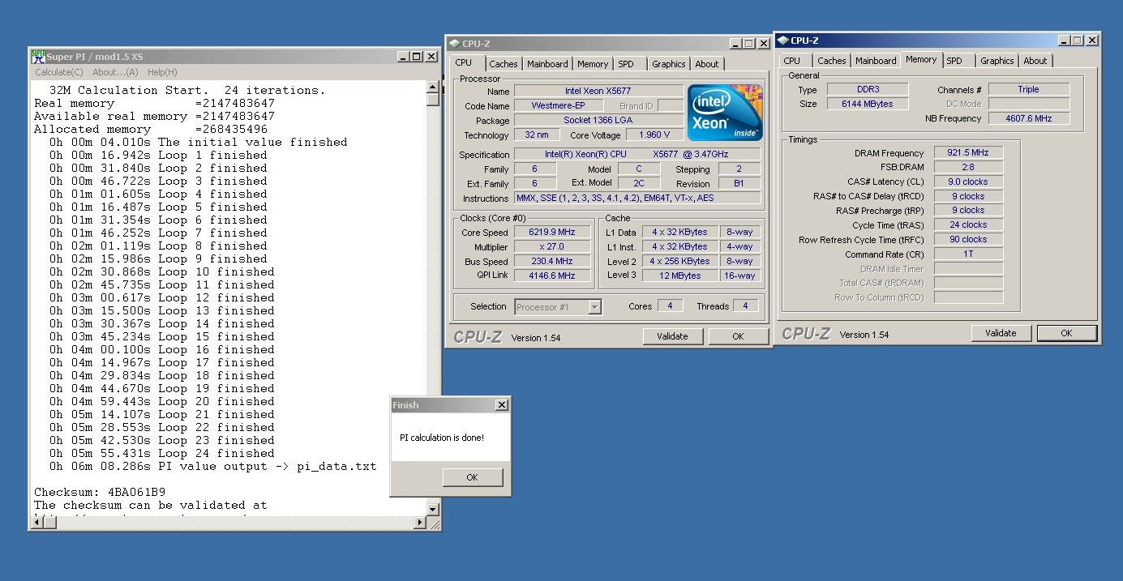Click DRAM Frequency value 921.5 MHz
This screenshot has height=581, width=1123.
click(x=968, y=152)
